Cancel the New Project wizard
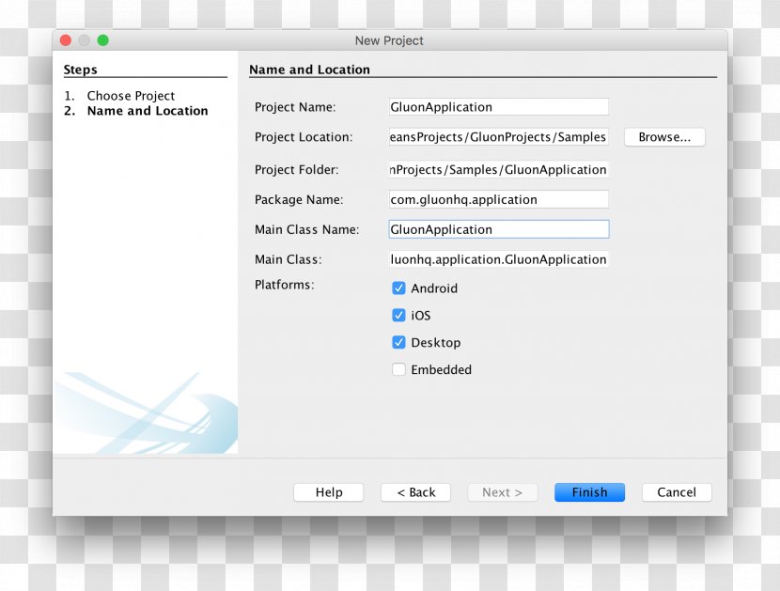 coord(676,491)
